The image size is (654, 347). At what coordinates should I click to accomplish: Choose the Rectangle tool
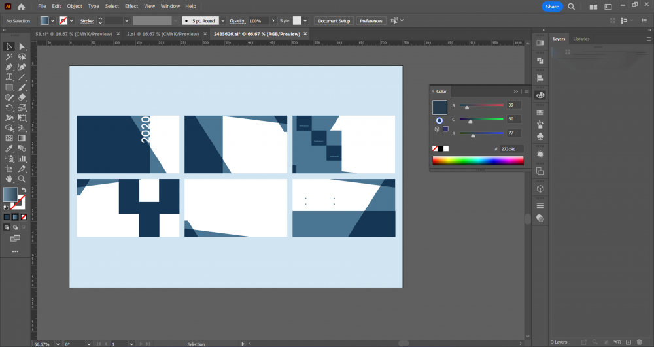pos(9,88)
